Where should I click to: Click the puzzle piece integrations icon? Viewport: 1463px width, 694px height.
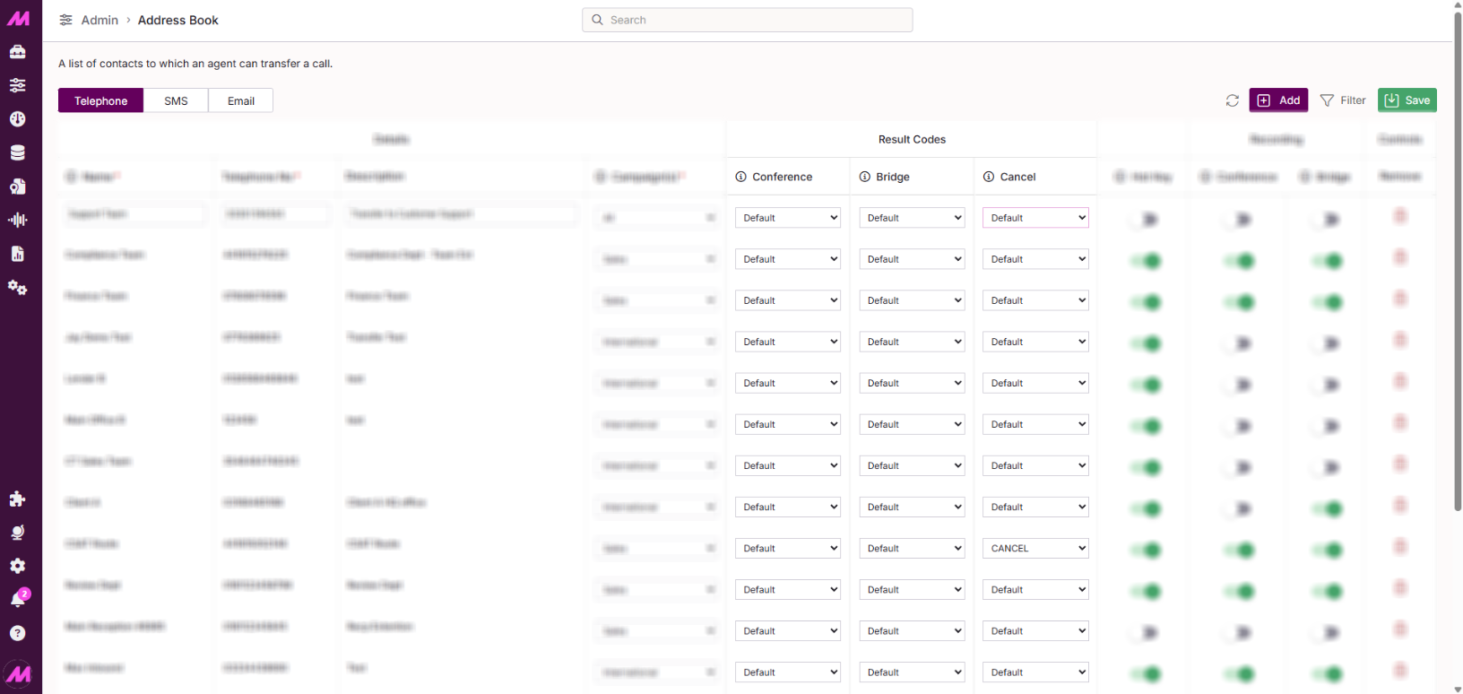[18, 499]
